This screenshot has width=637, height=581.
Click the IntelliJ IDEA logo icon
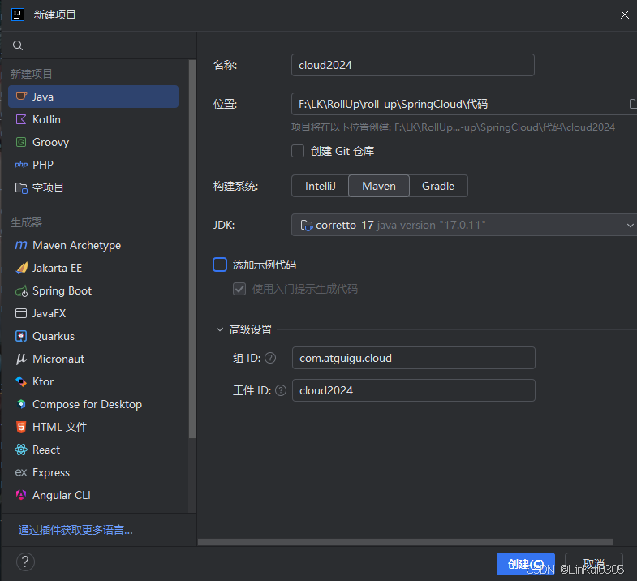tap(18, 15)
